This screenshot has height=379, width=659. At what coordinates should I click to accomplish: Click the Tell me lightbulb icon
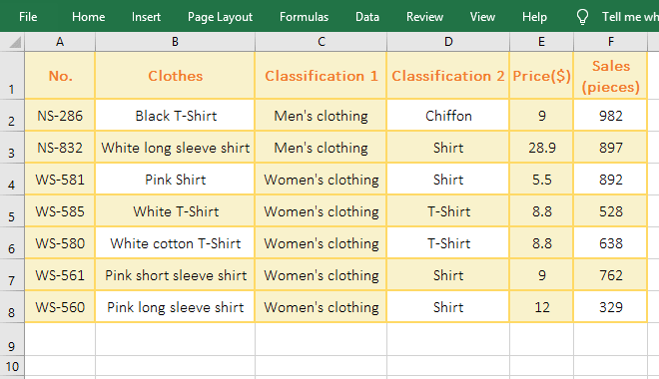[582, 17]
